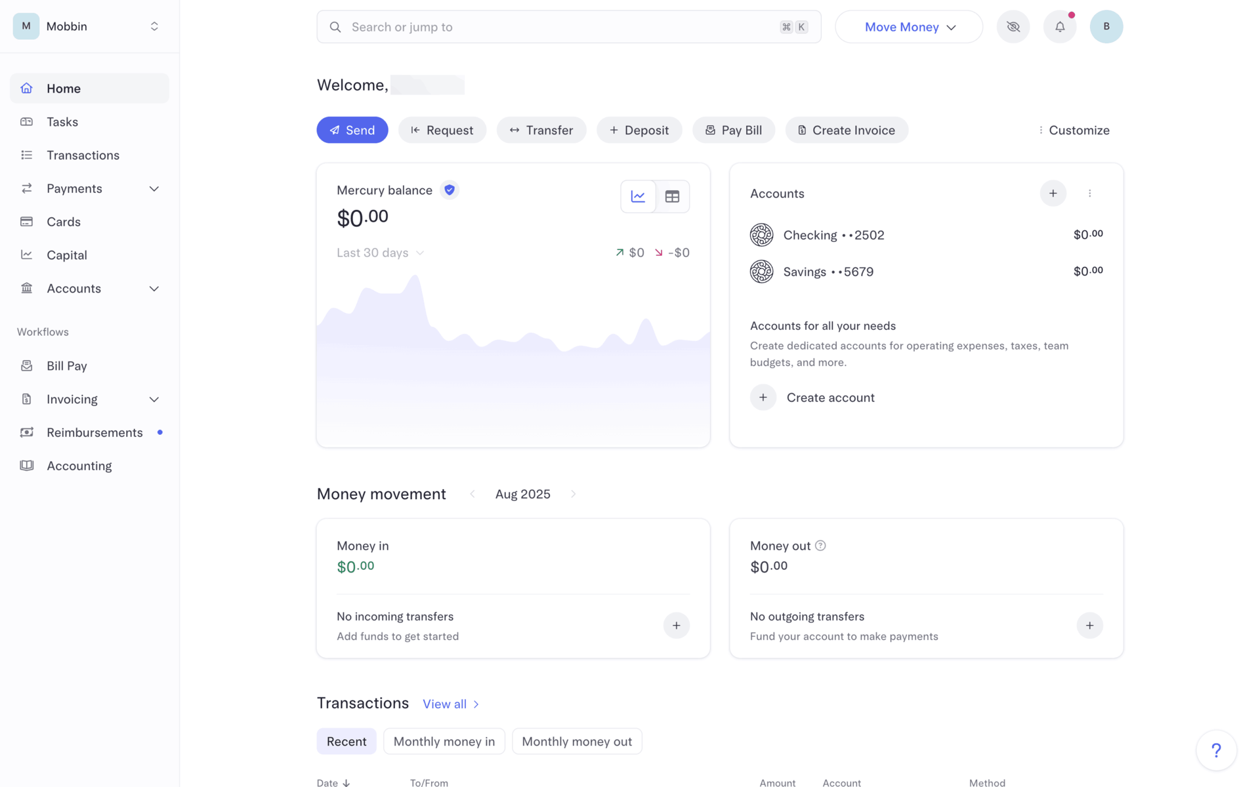The width and height of the screenshot is (1260, 787).
Task: Open the Move Money dropdown
Action: (x=909, y=27)
